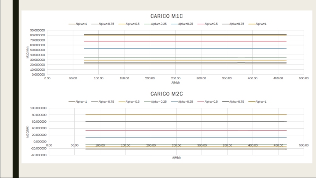This screenshot has height=178, width=316.
Task: Click blue Alpha=0.25 legend entry in M2C chart
Action: (183, 101)
